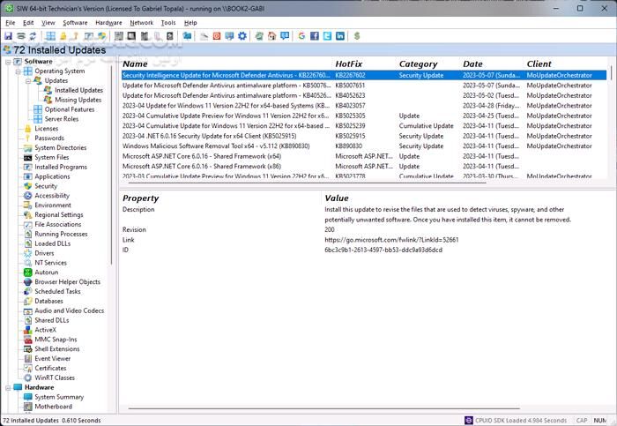Sort list by Category column header
The width and height of the screenshot is (617, 426).
418,64
